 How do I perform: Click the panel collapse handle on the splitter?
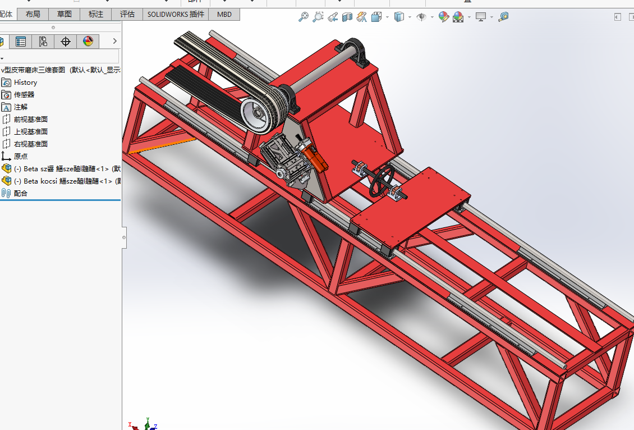pyautogui.click(x=124, y=237)
